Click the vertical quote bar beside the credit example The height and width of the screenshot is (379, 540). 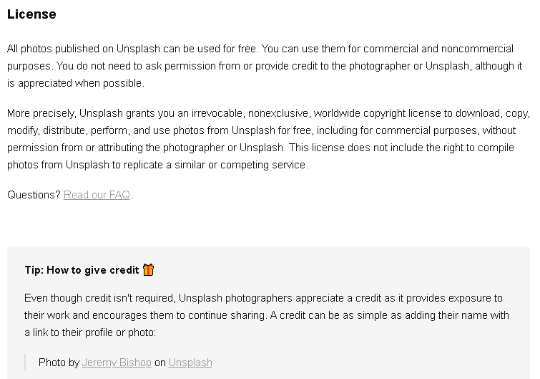coord(26,363)
